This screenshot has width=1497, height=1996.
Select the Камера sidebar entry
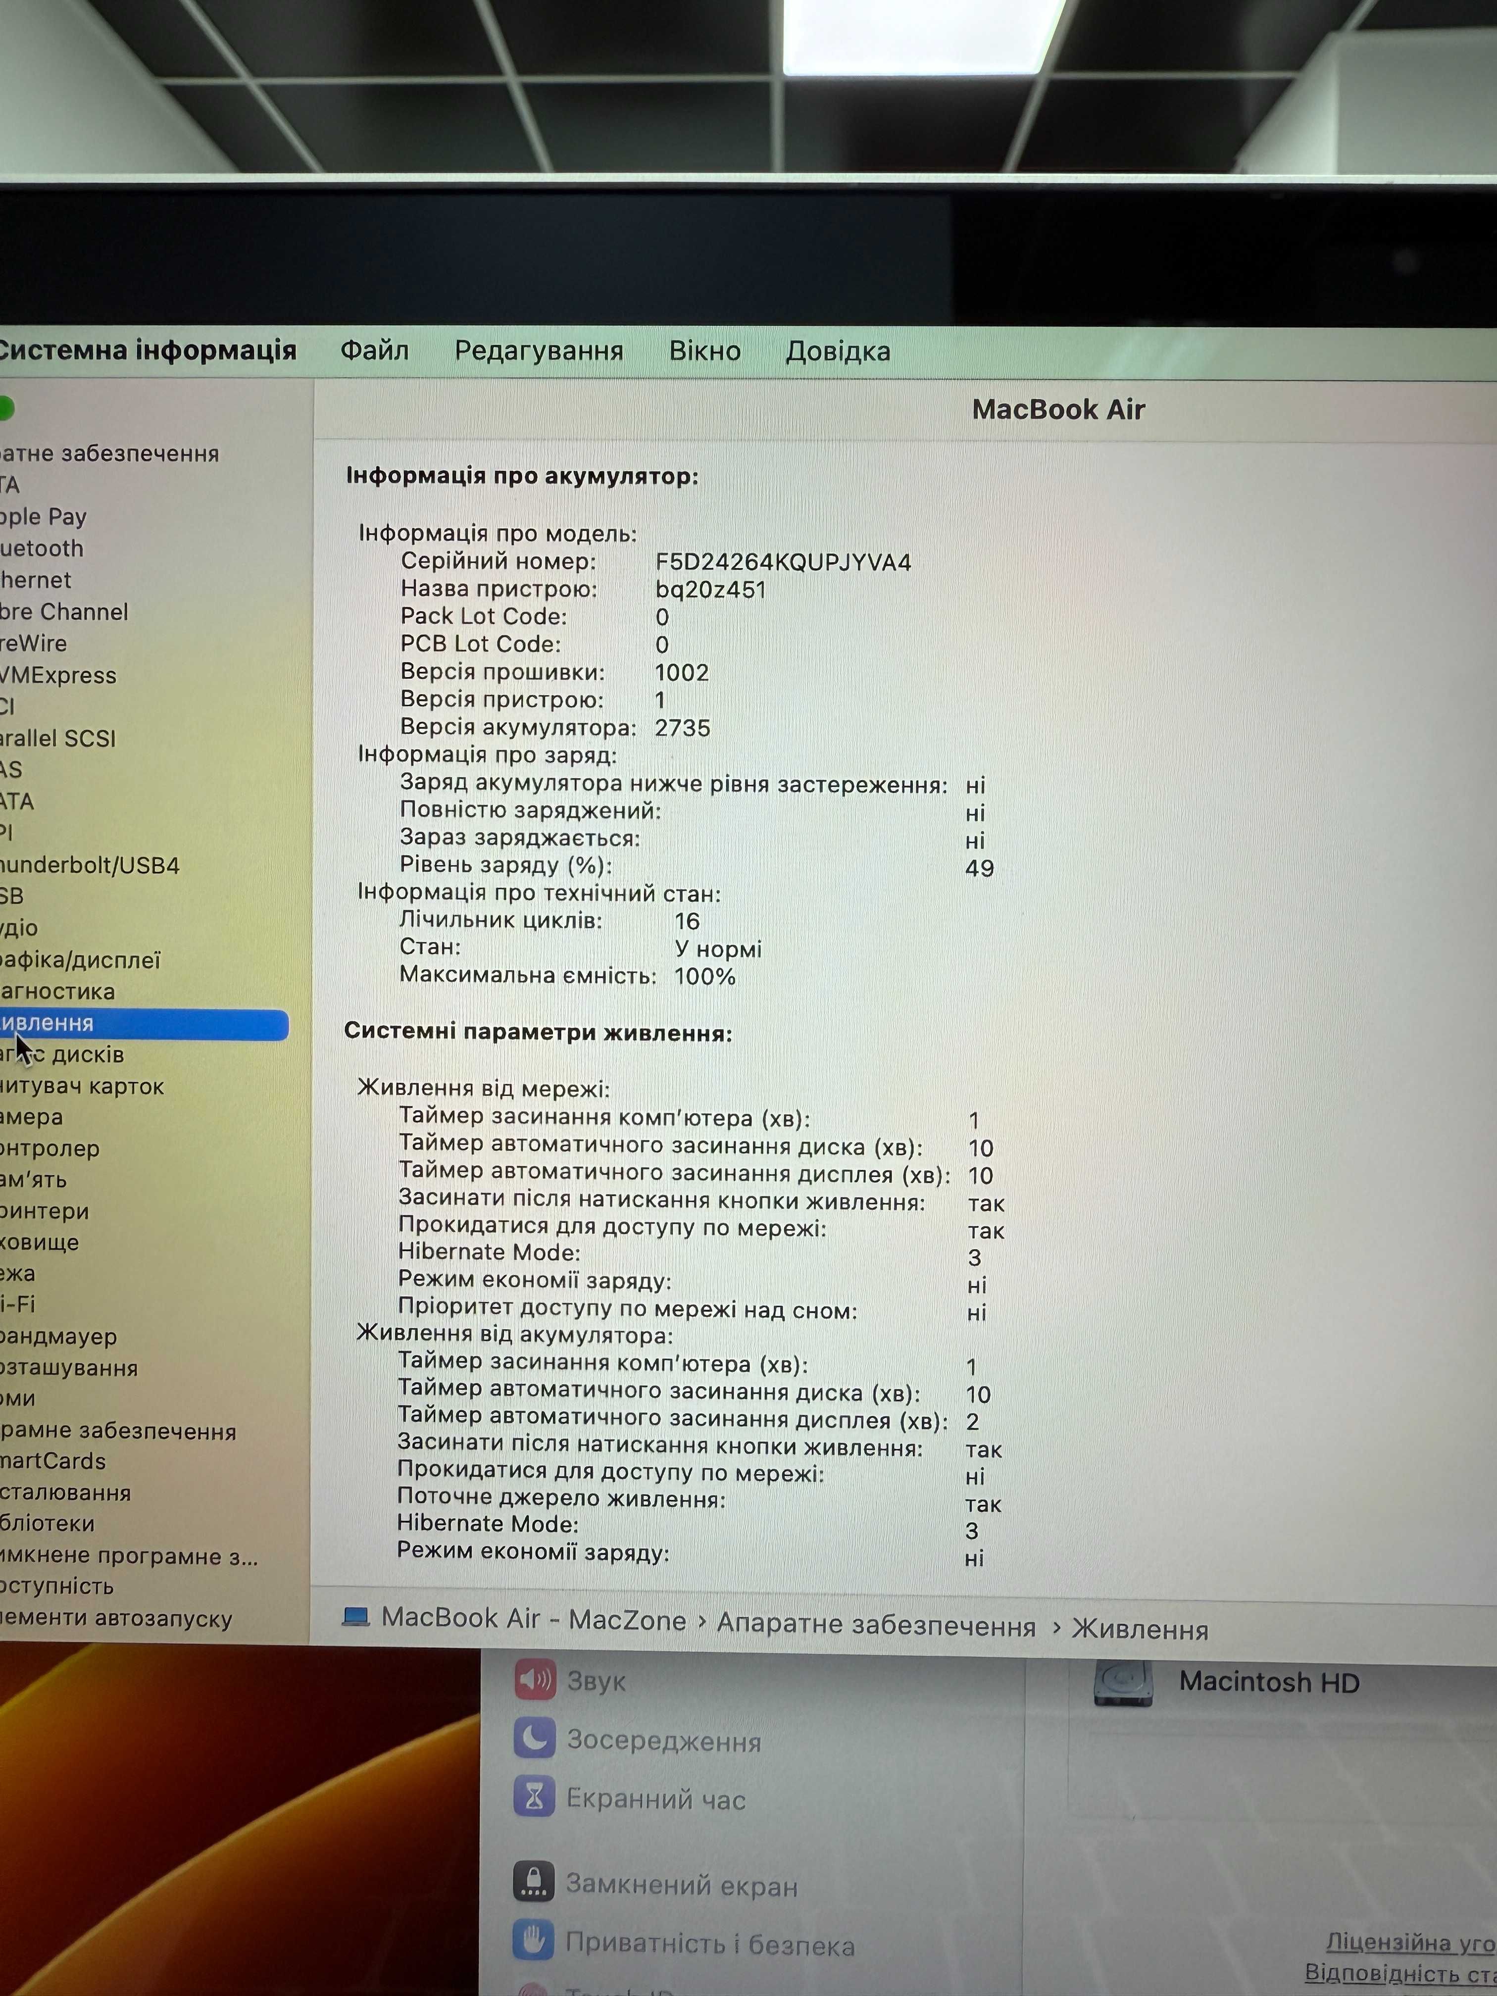click(32, 1117)
